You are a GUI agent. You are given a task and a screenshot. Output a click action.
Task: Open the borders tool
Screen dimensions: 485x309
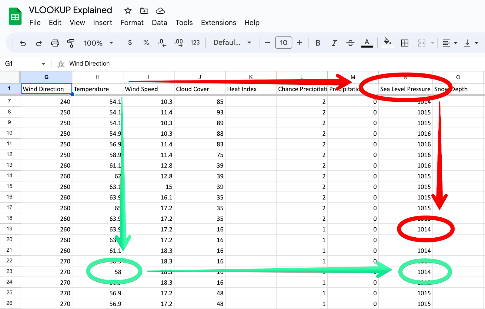pos(405,43)
